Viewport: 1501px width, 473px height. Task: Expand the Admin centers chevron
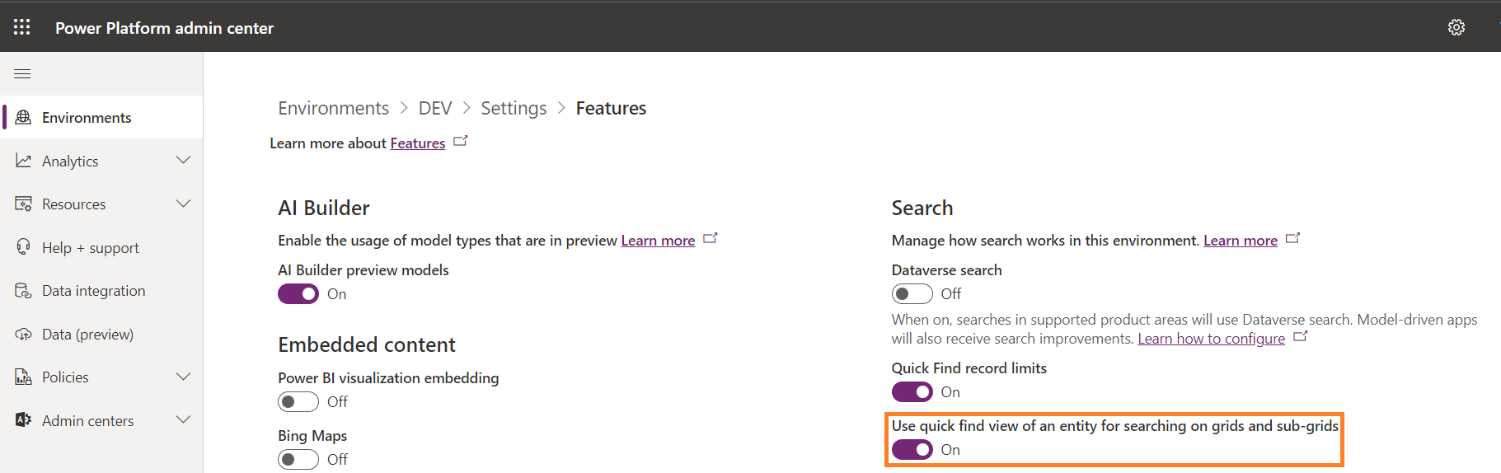[183, 420]
